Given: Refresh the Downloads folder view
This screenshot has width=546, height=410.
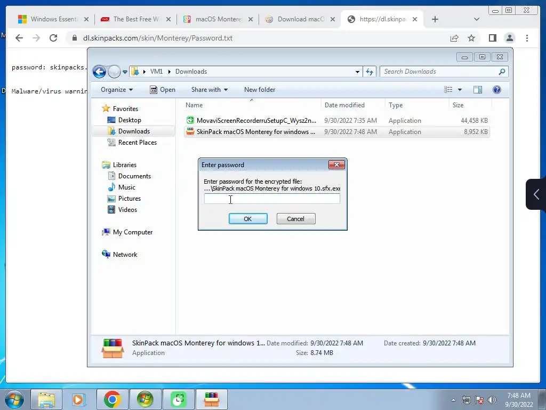Looking at the screenshot, I should (370, 72).
